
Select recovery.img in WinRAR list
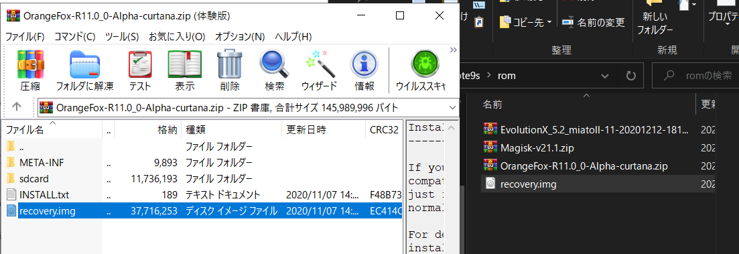point(202,211)
